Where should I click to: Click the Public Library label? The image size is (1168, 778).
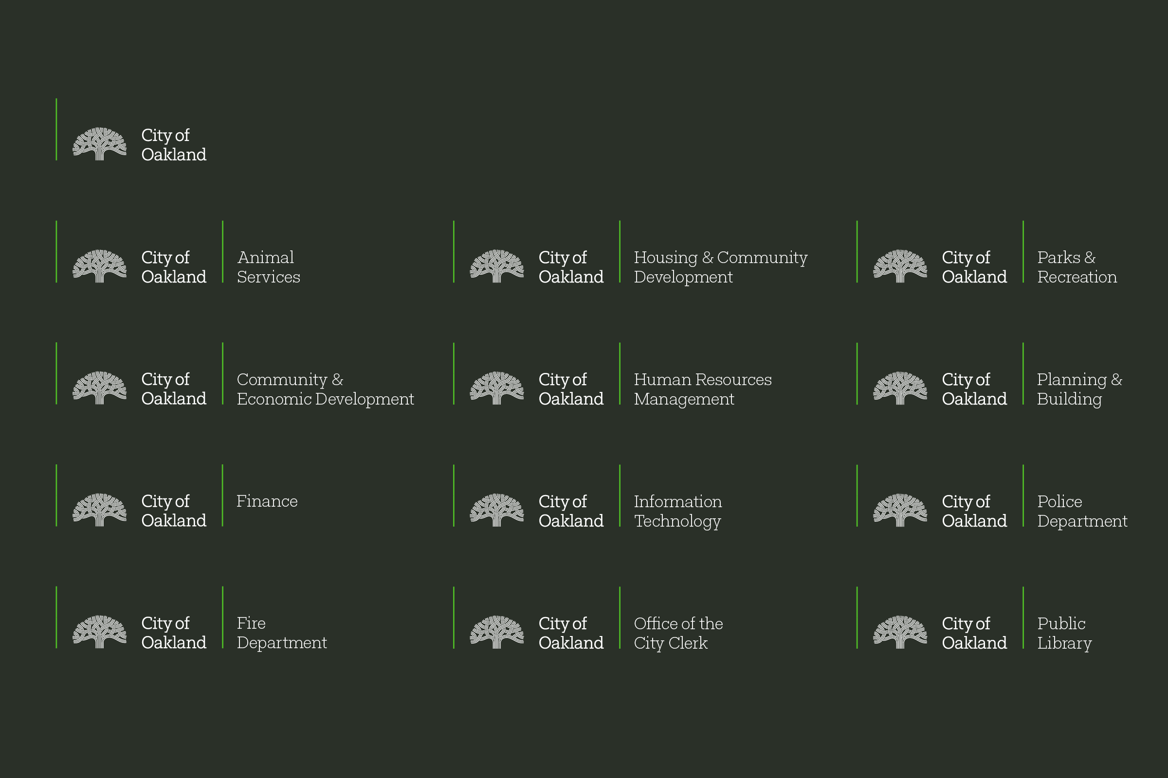1064,633
